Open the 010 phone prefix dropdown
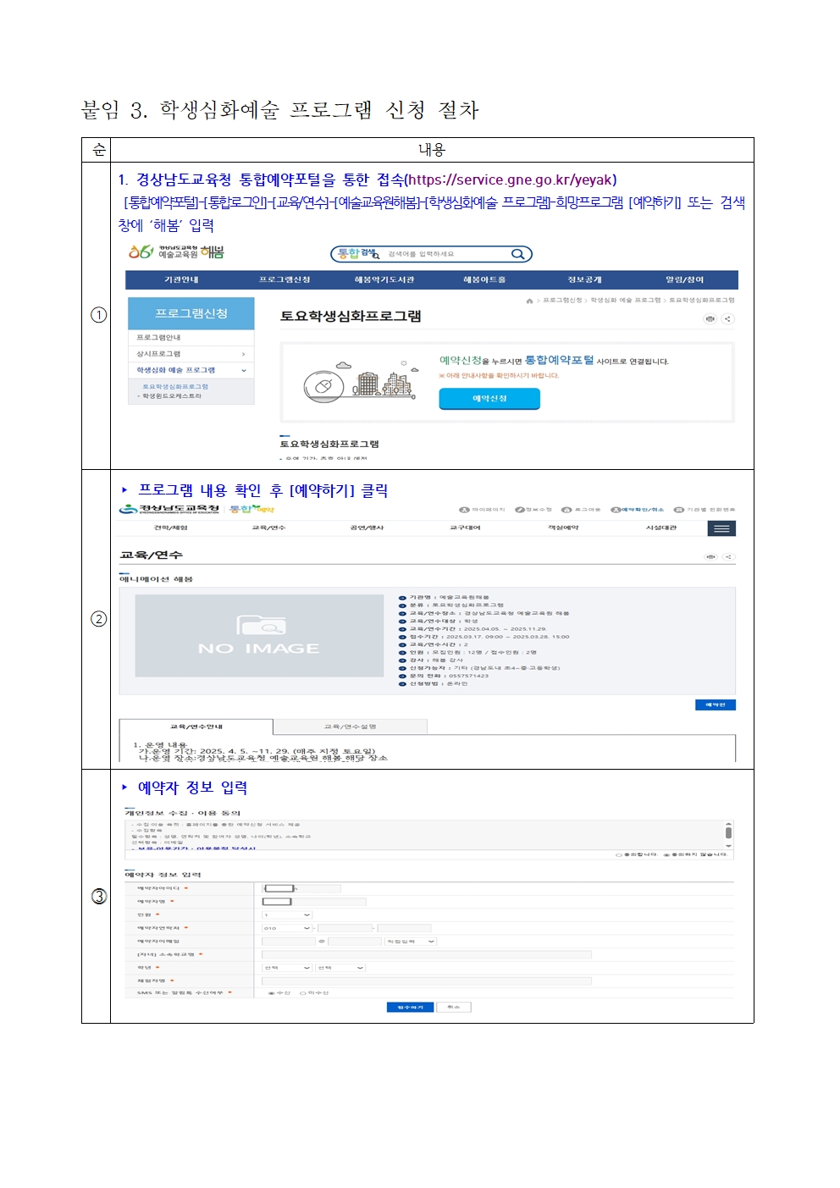Screen dimensions: 840x1188 [287, 929]
